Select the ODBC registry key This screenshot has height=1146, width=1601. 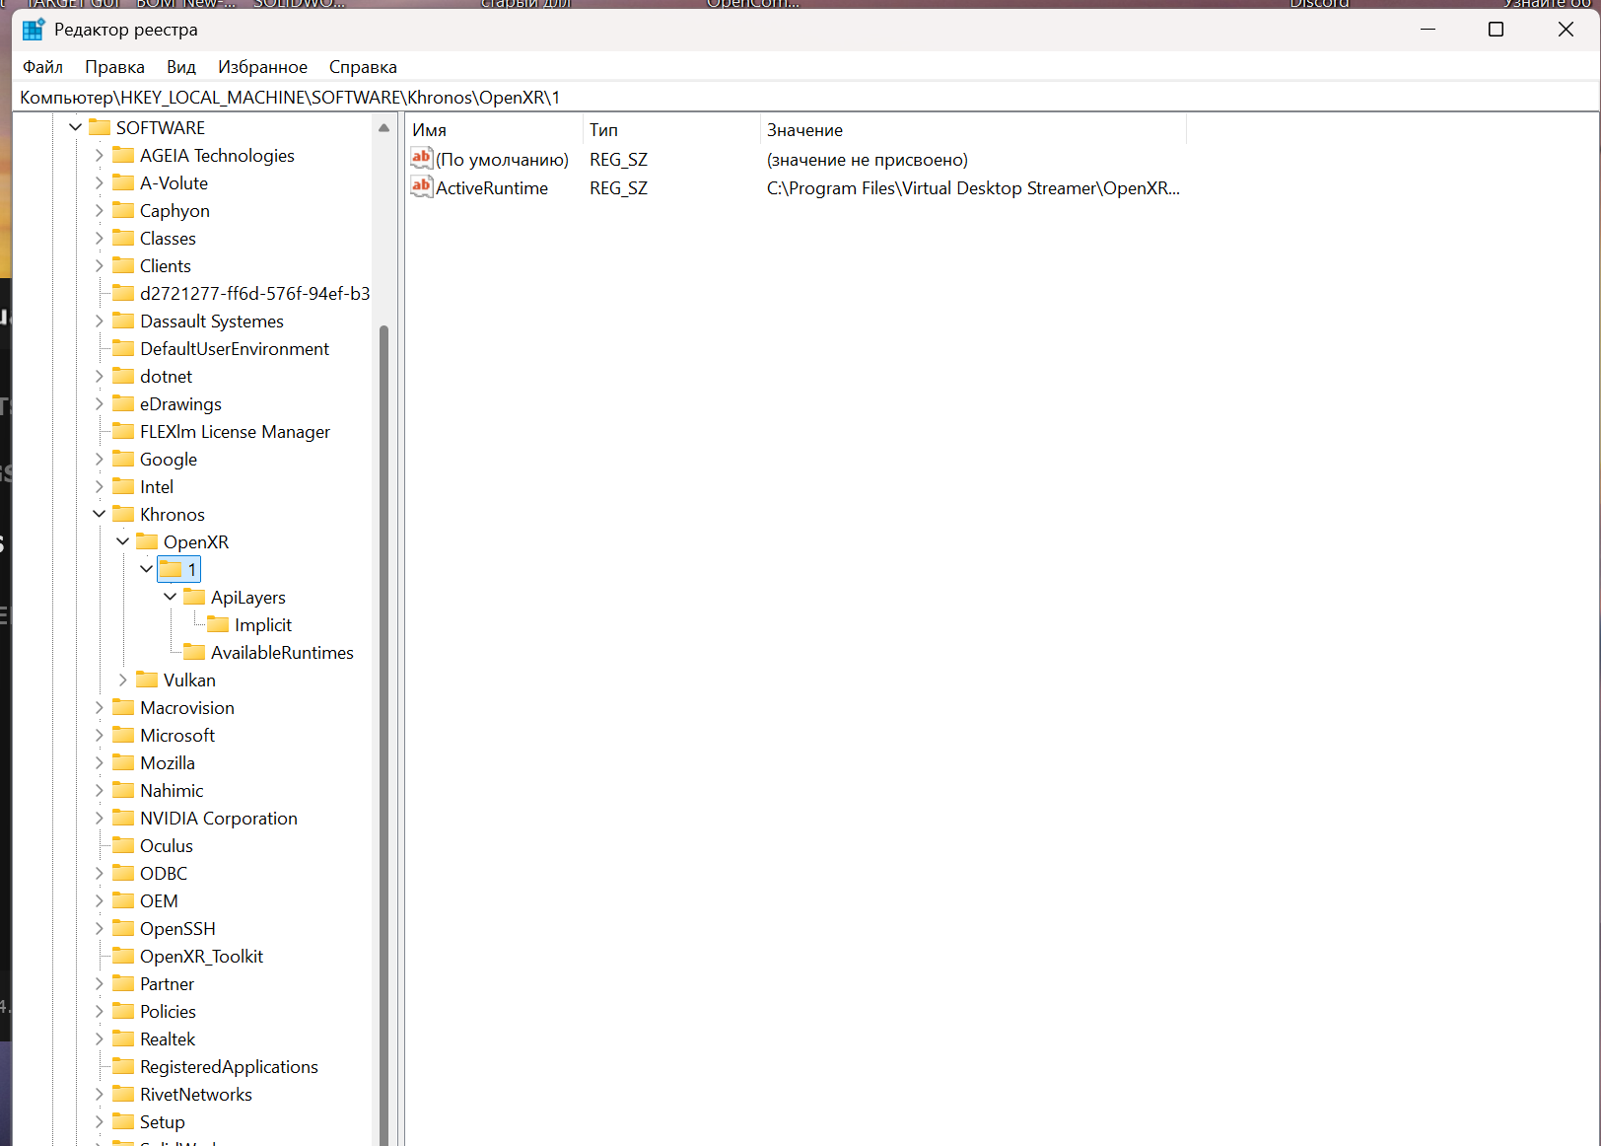click(x=164, y=874)
